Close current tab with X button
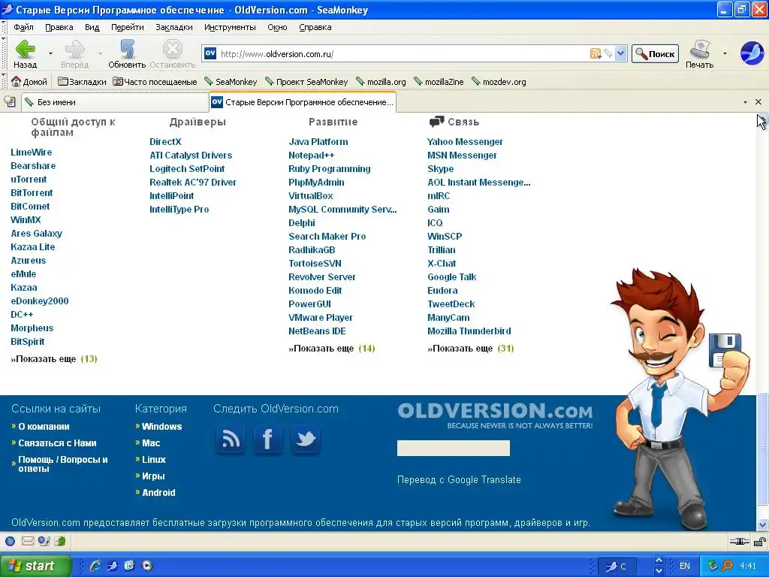This screenshot has height=577, width=769. [x=758, y=101]
